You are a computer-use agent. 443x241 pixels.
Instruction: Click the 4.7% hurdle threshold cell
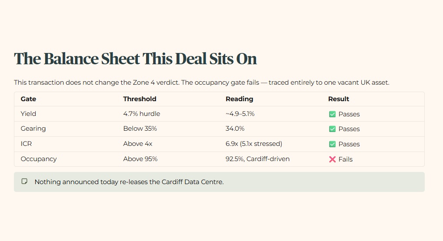(142, 114)
